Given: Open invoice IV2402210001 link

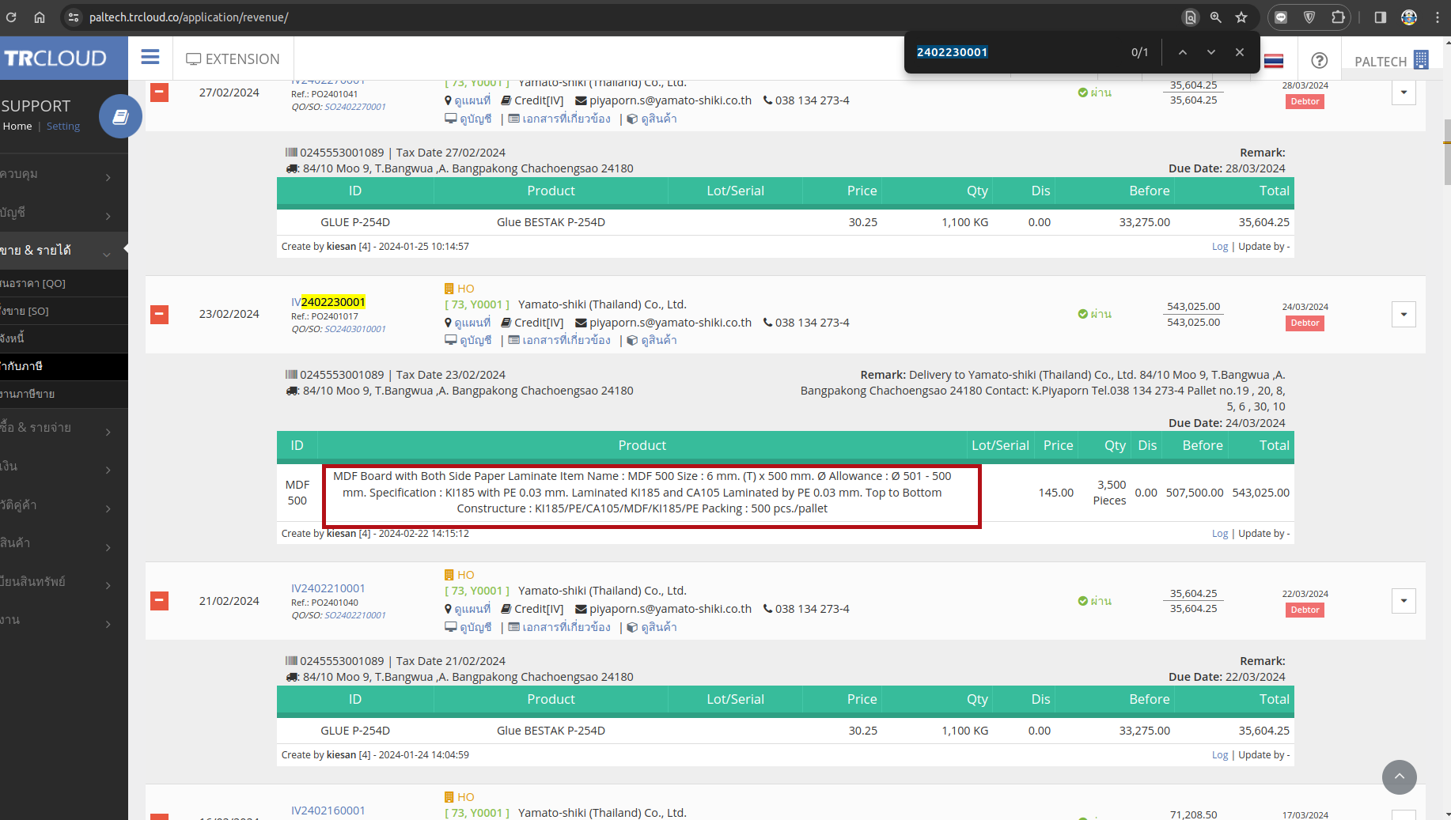Looking at the screenshot, I should (x=328, y=588).
